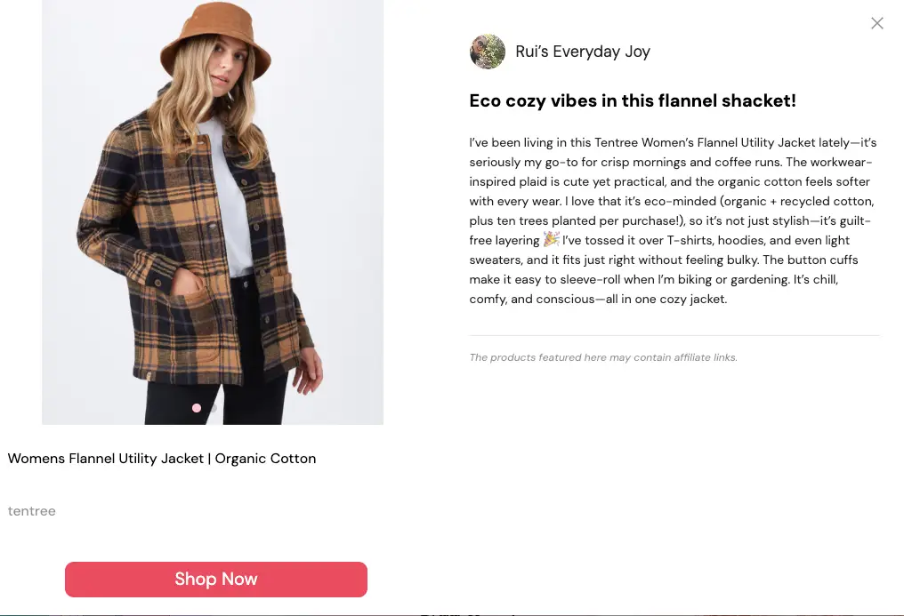Click the 'Eco cozy vibes' headline
904x616 pixels.
[633, 100]
